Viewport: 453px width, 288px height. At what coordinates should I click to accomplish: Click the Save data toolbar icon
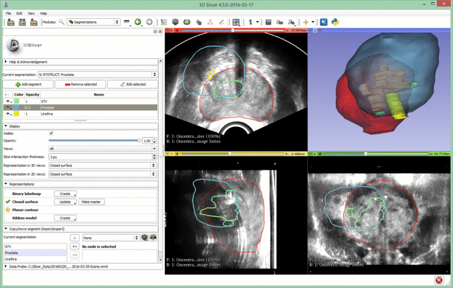click(x=34, y=22)
